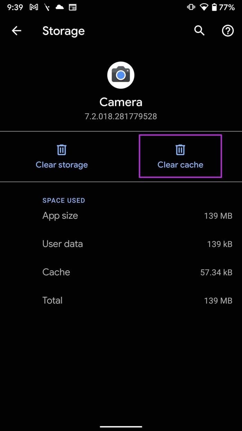Select the Total storage row

pyautogui.click(x=137, y=300)
